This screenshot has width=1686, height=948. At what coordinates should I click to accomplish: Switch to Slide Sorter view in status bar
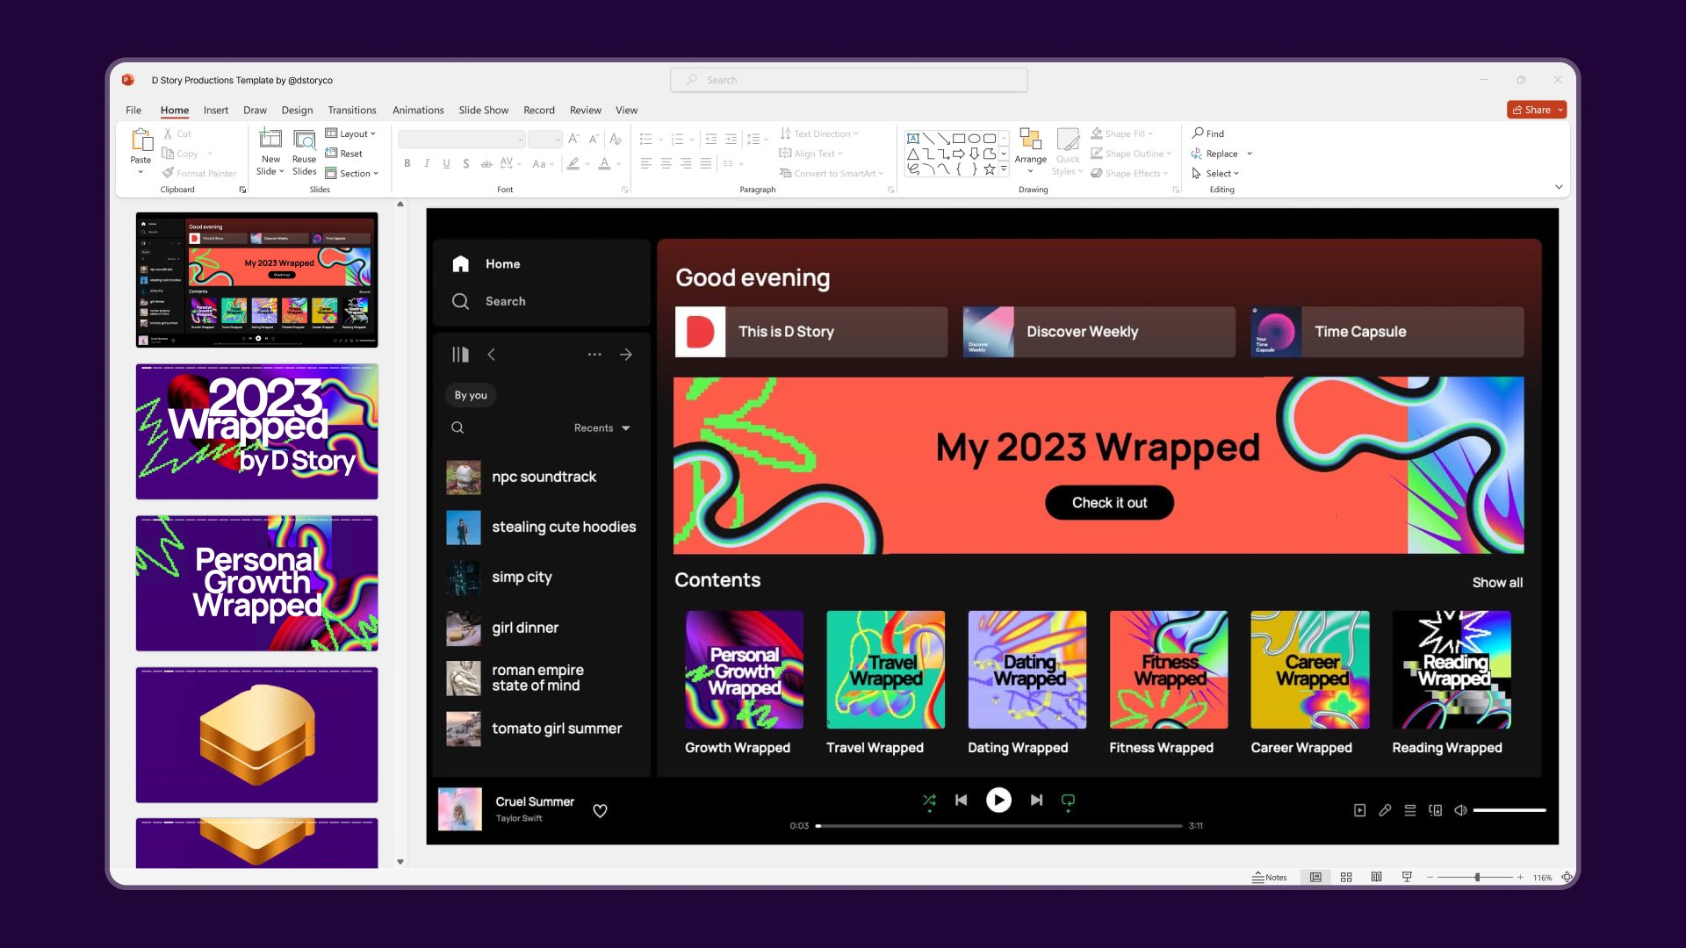(x=1345, y=876)
